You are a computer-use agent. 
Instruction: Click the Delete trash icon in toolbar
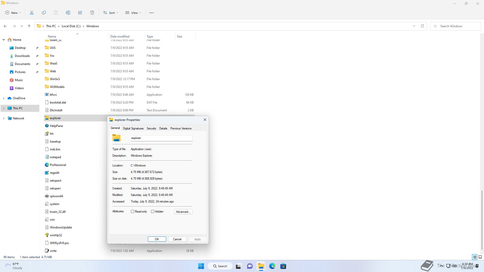pos(92,13)
